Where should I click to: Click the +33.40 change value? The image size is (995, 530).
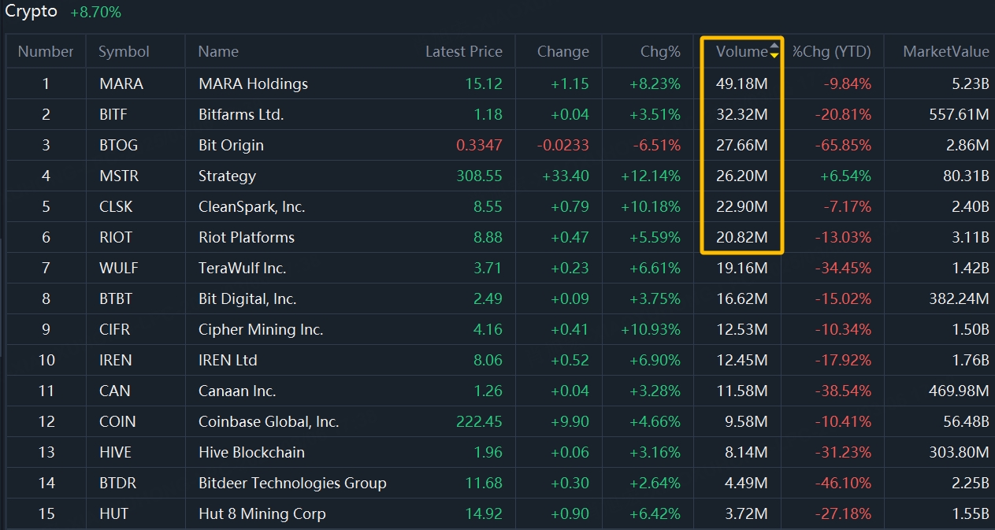(x=566, y=176)
